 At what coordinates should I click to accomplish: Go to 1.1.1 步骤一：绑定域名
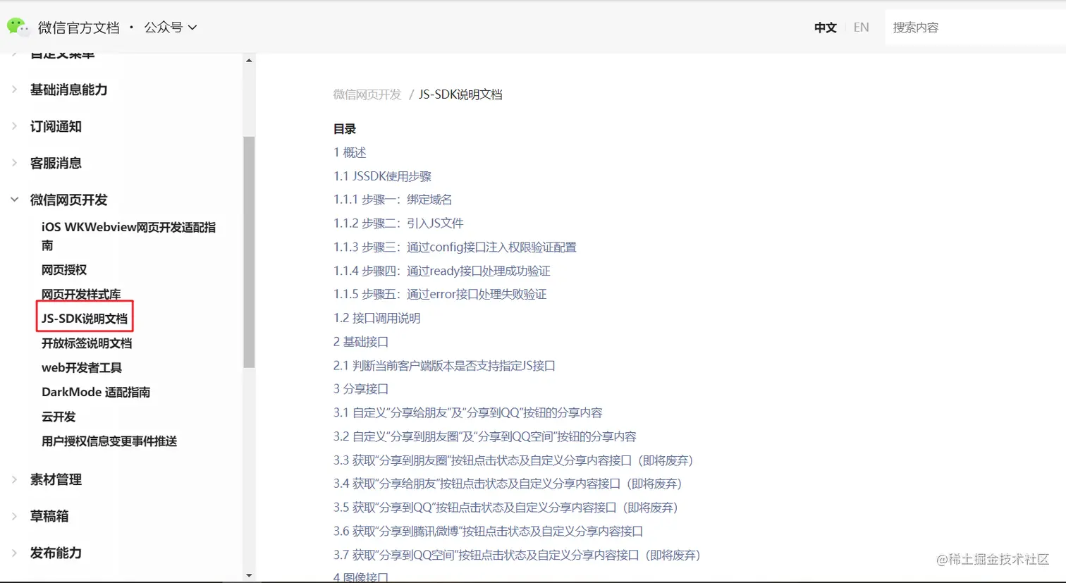[x=393, y=200]
